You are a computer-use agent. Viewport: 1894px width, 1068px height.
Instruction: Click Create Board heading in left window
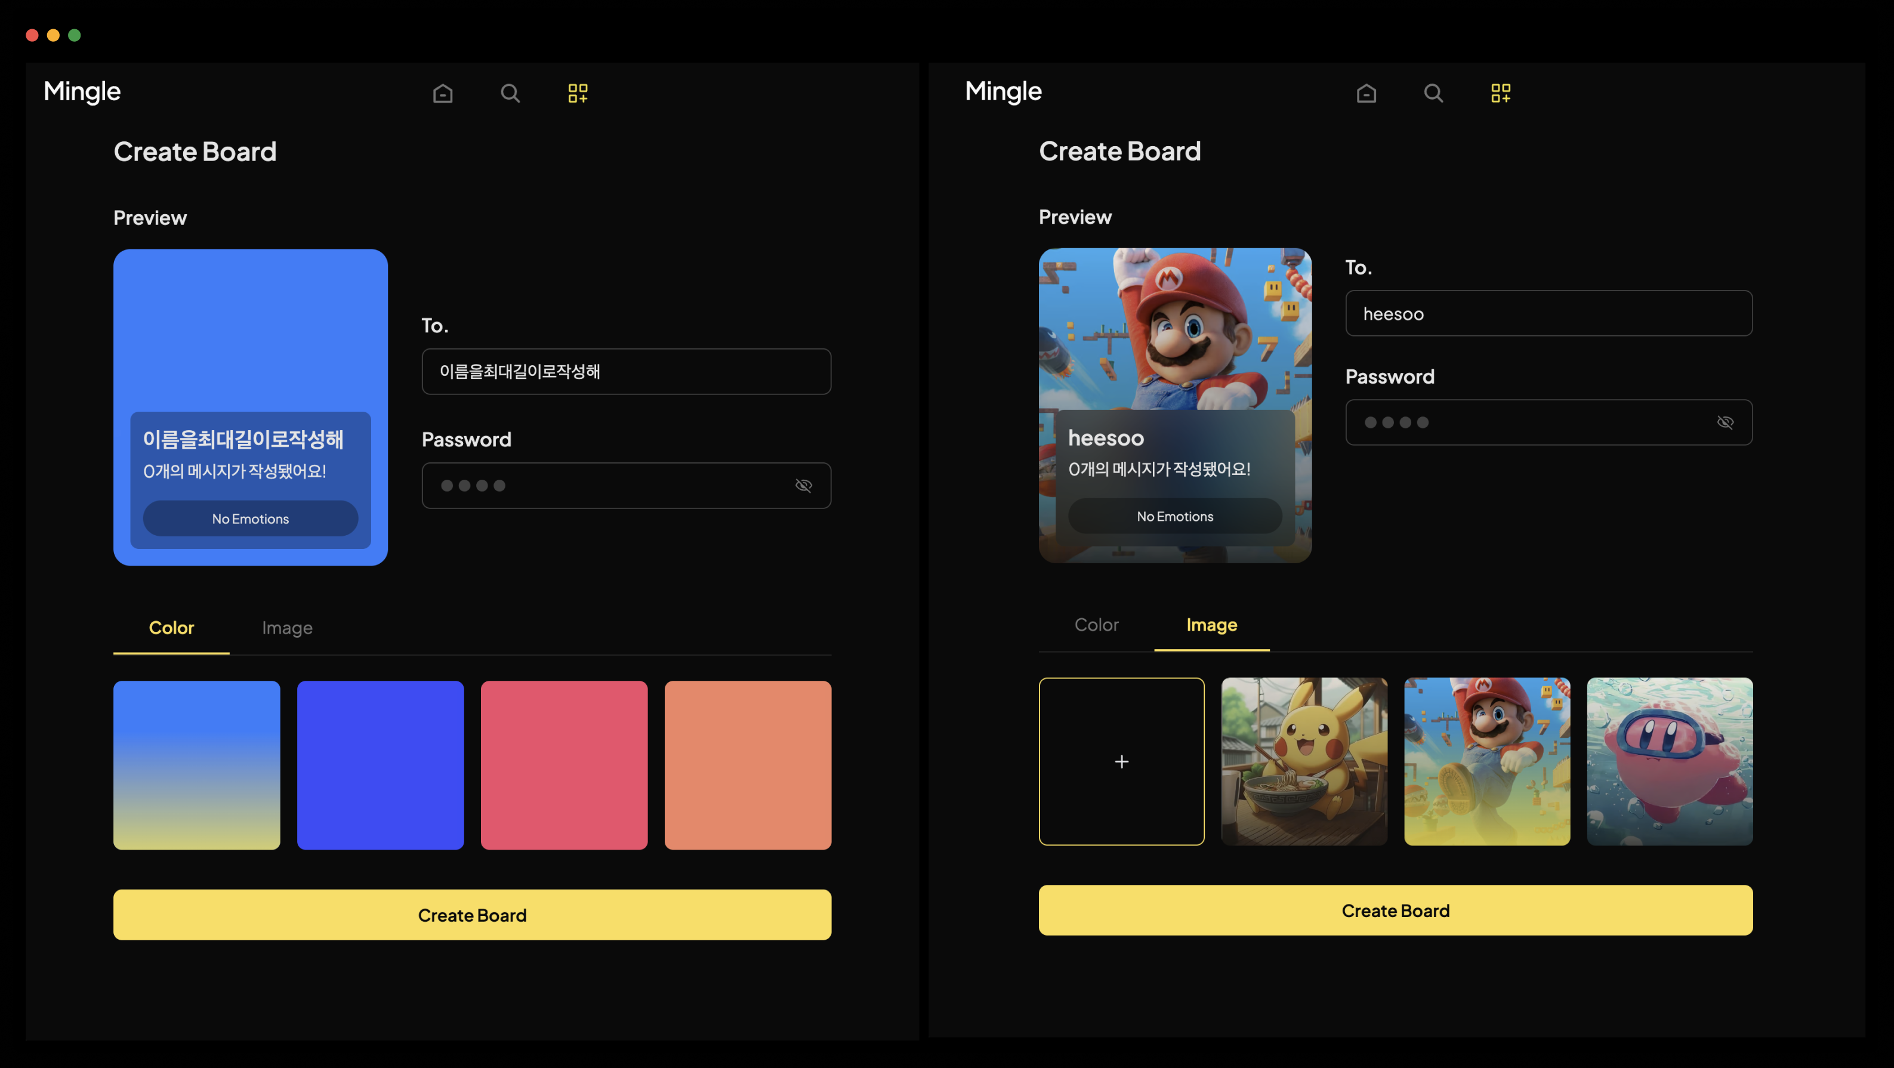pyautogui.click(x=195, y=152)
